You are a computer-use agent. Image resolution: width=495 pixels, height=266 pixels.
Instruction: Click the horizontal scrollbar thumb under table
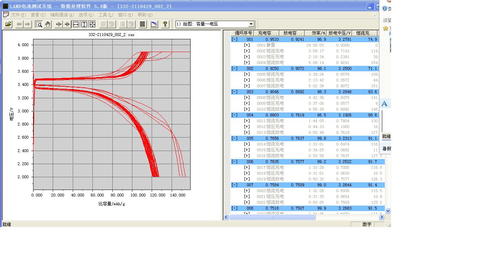[x=272, y=217]
